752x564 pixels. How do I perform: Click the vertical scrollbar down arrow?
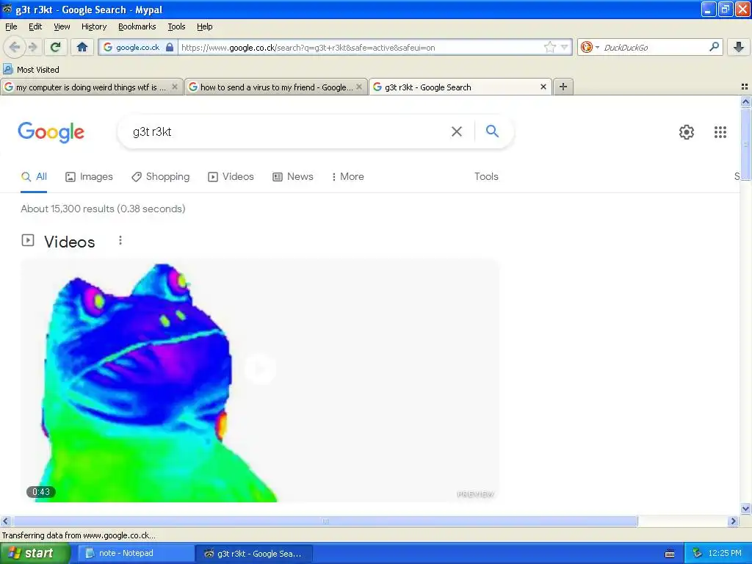(x=745, y=509)
